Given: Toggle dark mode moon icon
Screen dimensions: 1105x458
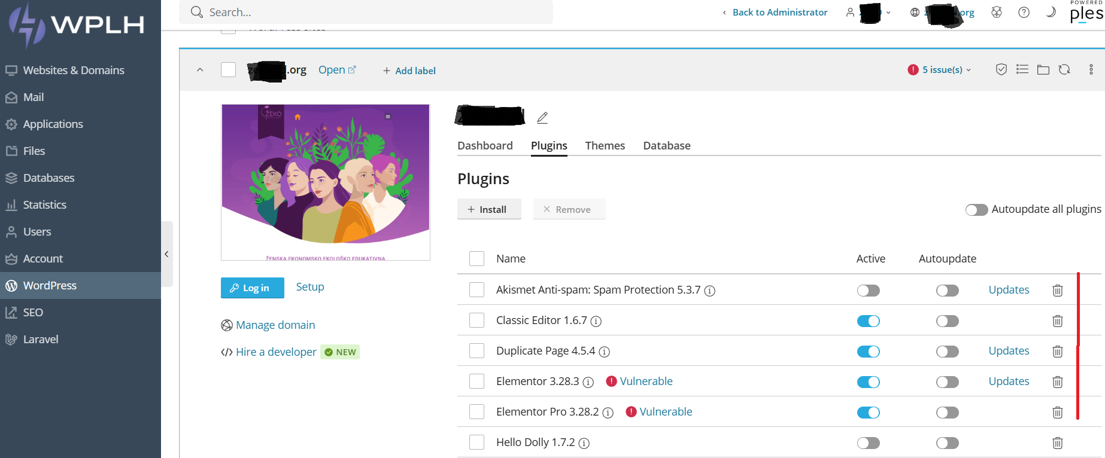Looking at the screenshot, I should click(x=1051, y=12).
